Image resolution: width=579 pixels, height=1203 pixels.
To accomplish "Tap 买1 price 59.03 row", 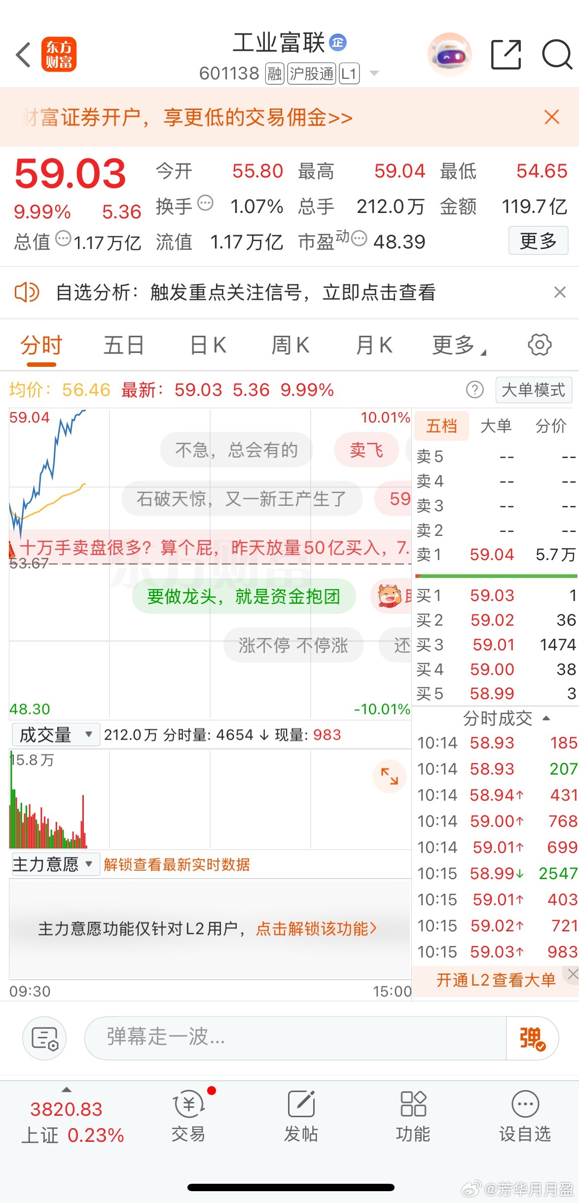I will click(x=496, y=596).
